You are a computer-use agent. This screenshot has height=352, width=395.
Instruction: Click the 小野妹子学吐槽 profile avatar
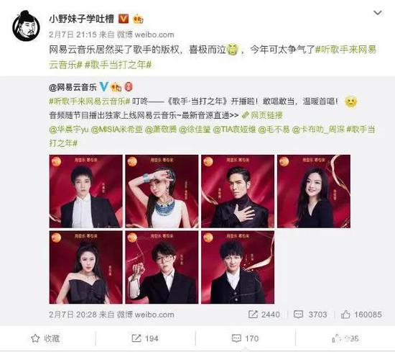(x=26, y=26)
